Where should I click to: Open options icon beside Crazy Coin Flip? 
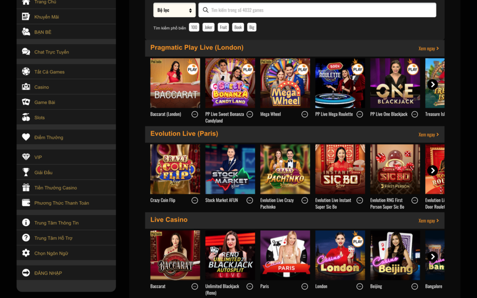(195, 200)
